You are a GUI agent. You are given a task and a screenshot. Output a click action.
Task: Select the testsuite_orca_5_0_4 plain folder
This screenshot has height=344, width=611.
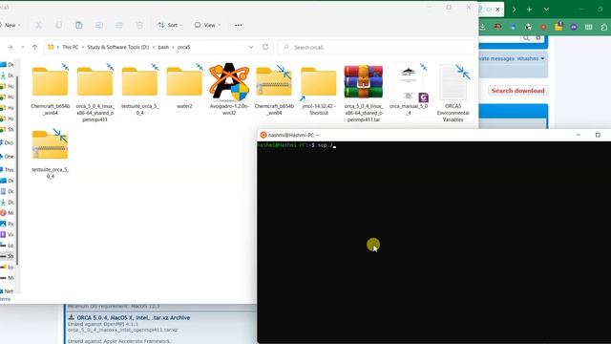140,91
